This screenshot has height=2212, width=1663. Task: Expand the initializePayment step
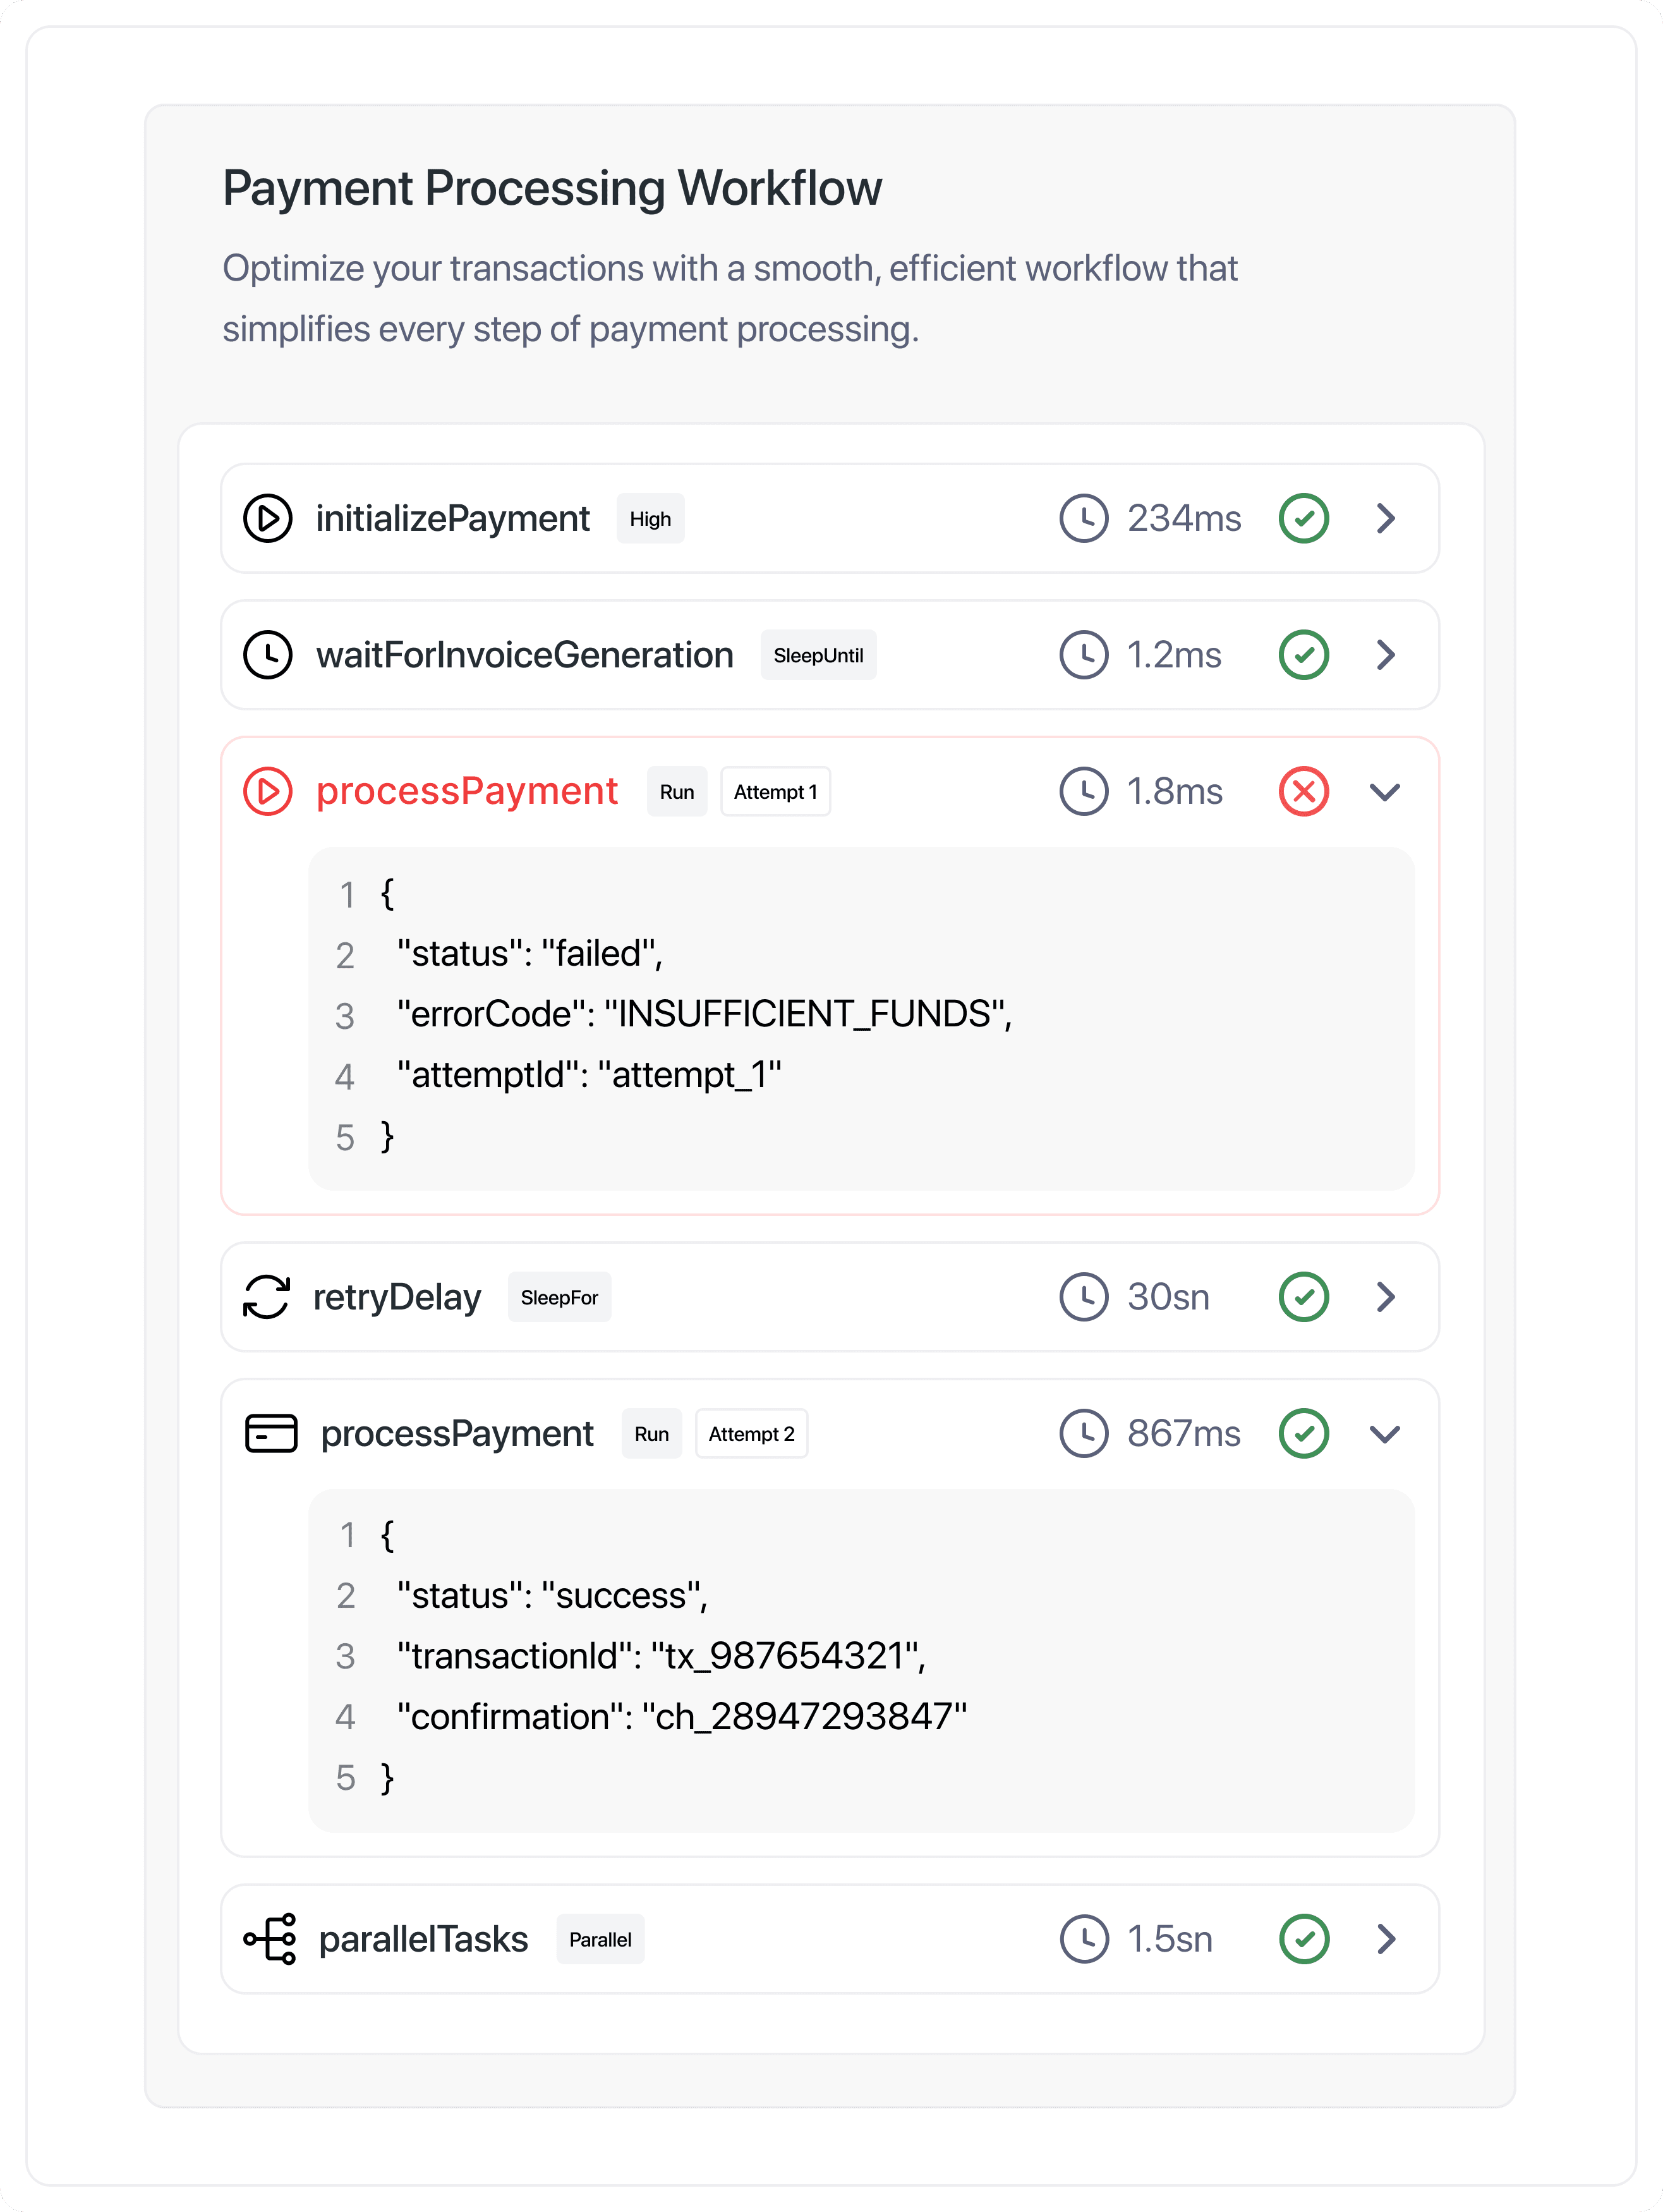[x=1385, y=518]
